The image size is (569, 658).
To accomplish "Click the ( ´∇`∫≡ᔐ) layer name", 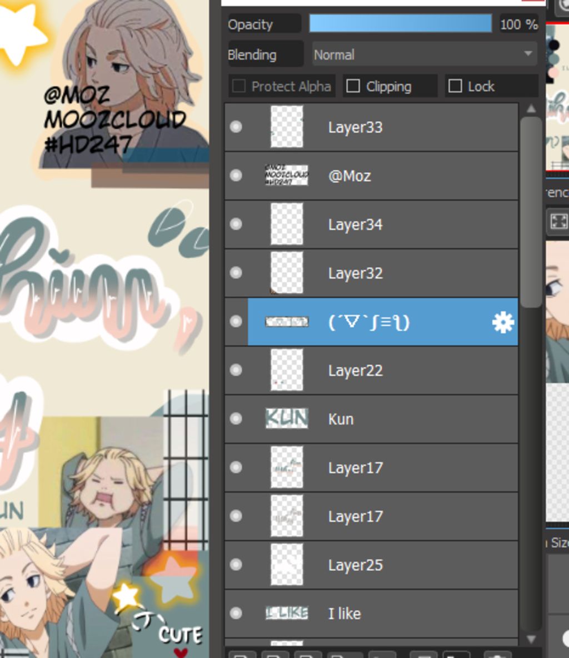I will pyautogui.click(x=369, y=322).
